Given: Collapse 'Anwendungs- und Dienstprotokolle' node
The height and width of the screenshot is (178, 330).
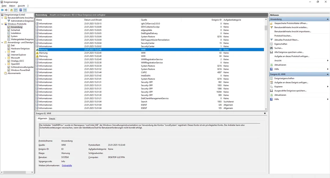Looking at the screenshot, I should tap(2, 42).
